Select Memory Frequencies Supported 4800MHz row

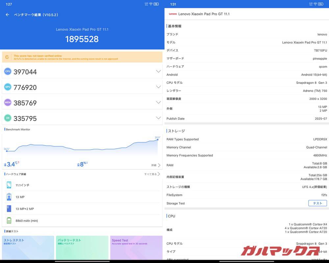point(246,155)
